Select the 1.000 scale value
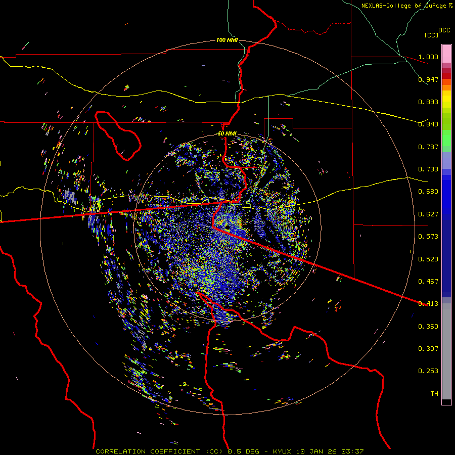Viewport: 455px width, 455px height. [x=428, y=57]
